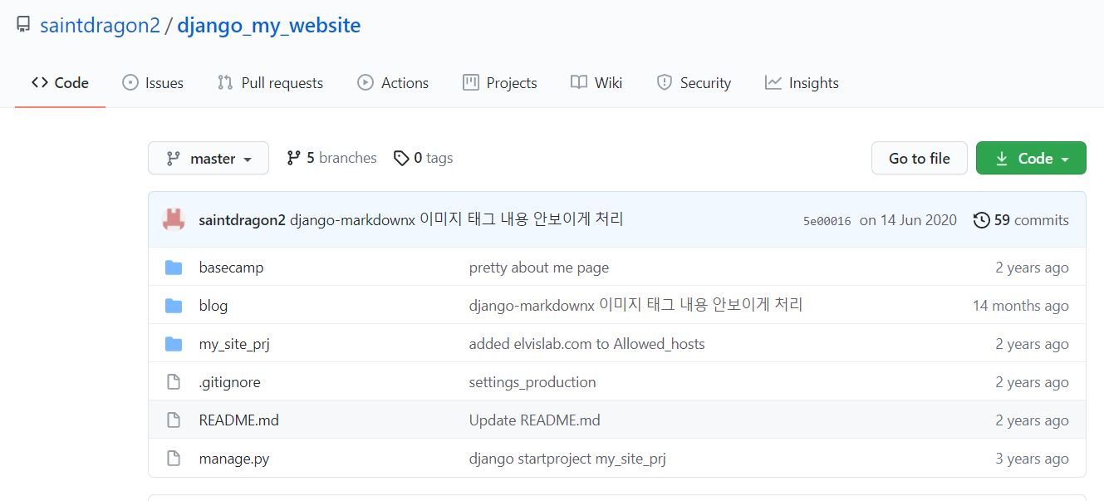
Task: Open blog row commit message link
Action: click(636, 305)
